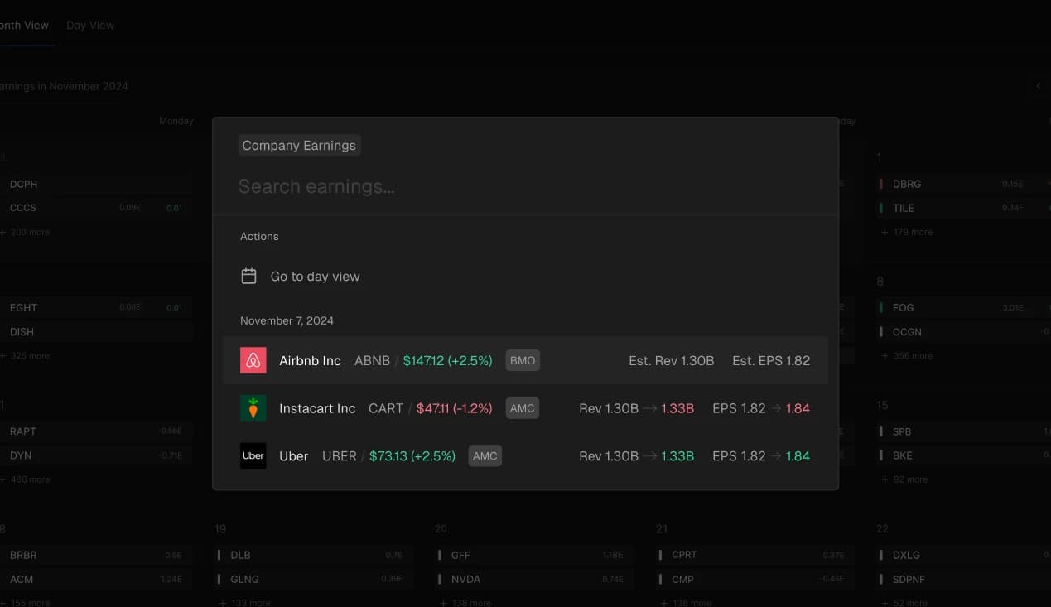Expand the 92 more earnings link

click(904, 479)
